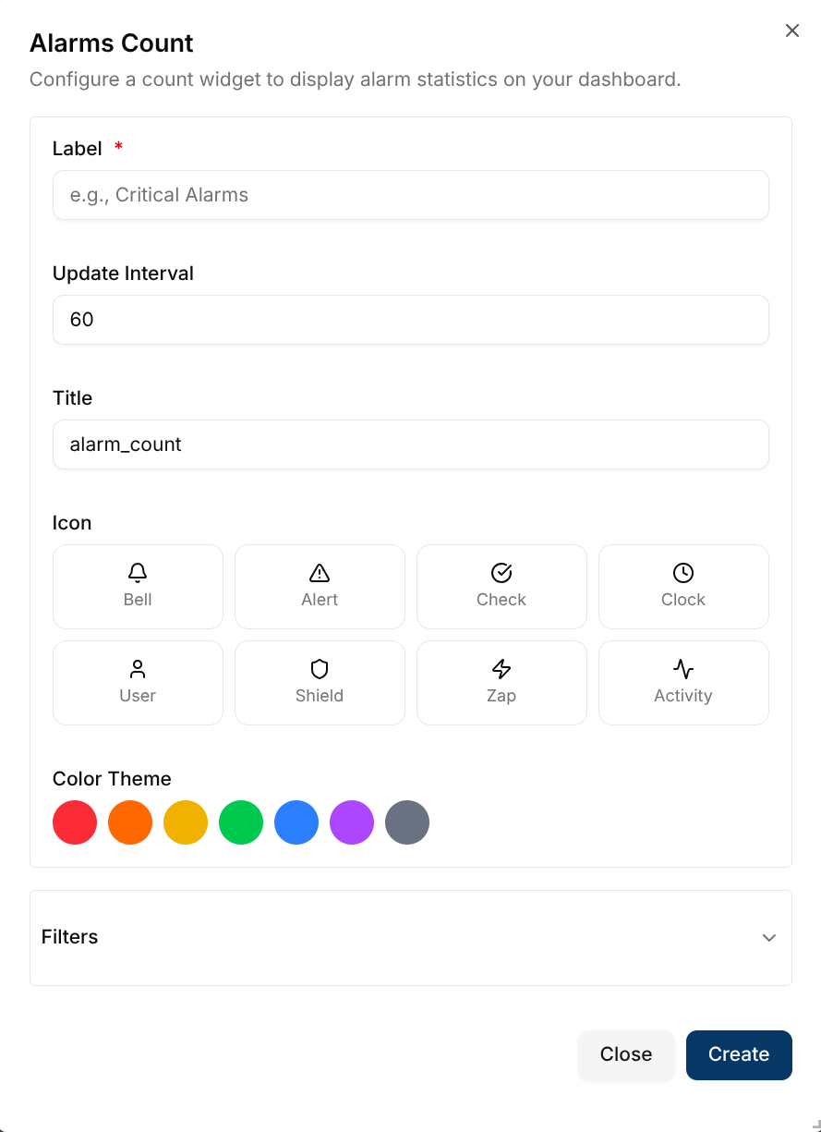The width and height of the screenshot is (821, 1132).
Task: Pick the green color swatch
Action: point(240,822)
